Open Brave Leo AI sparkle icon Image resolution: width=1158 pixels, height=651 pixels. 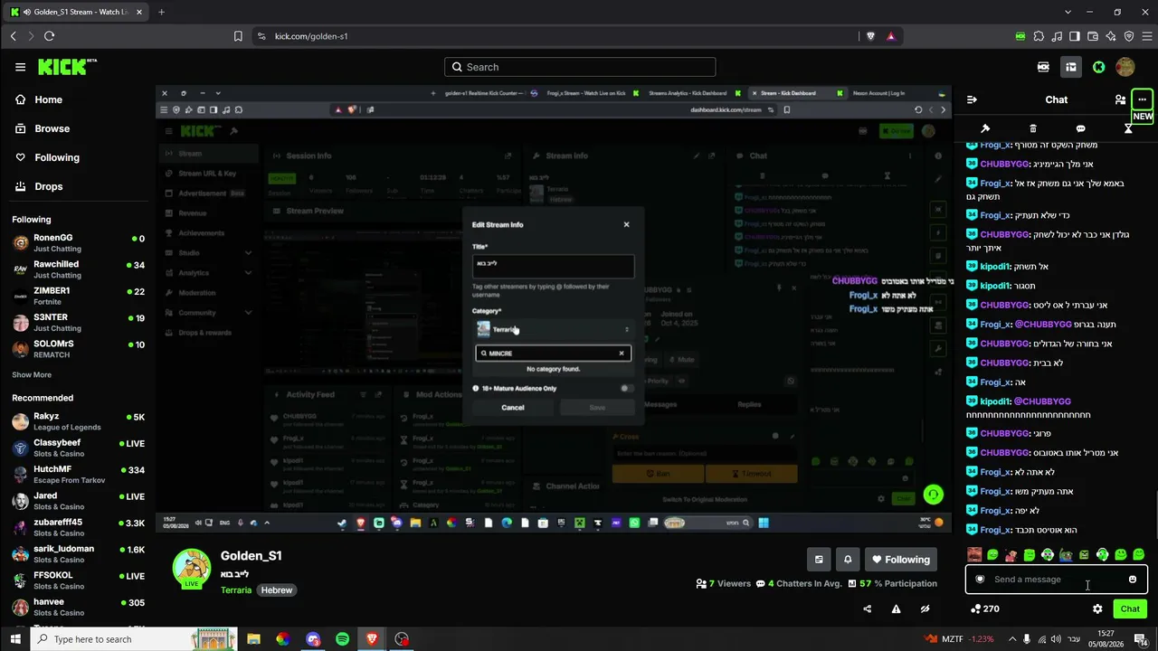pyautogui.click(x=1111, y=36)
